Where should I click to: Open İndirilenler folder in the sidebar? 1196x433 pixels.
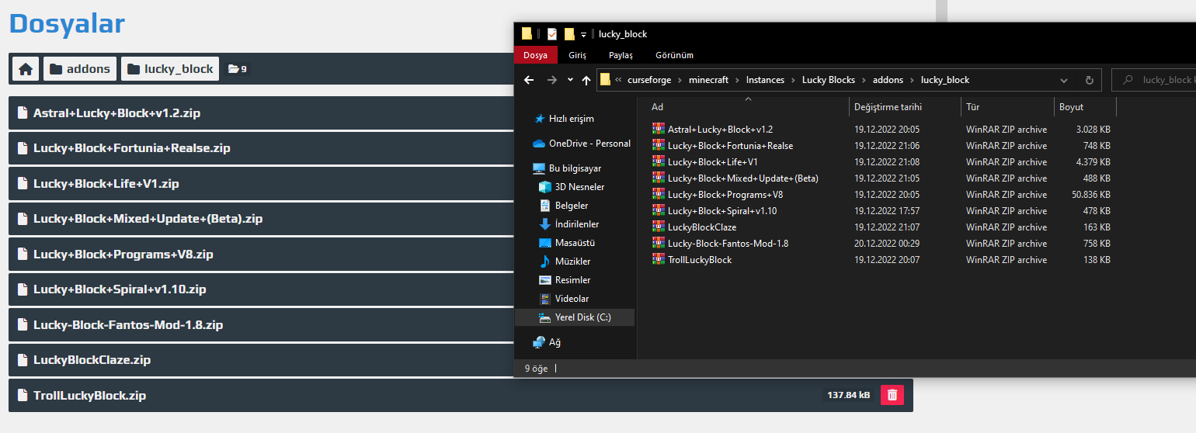point(569,224)
